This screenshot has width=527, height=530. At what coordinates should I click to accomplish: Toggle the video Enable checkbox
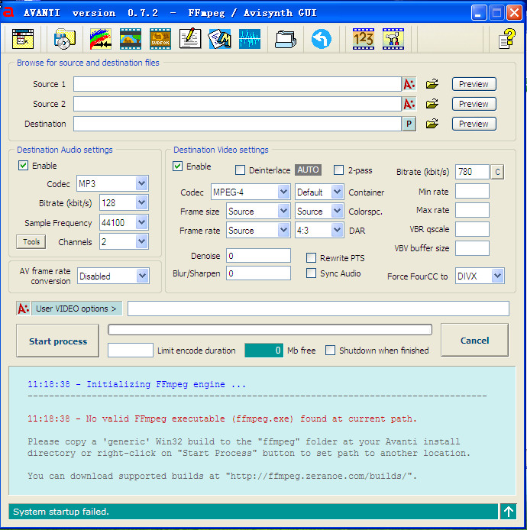click(x=177, y=166)
